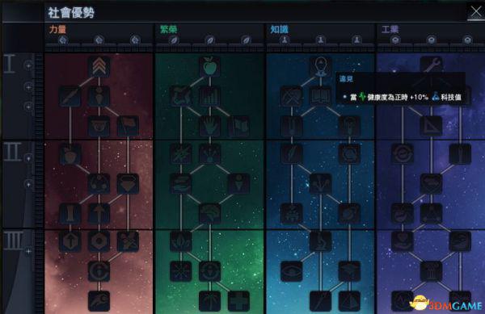Click the triangle ruler perk in Industry
485x314 pixels.
tap(431, 126)
